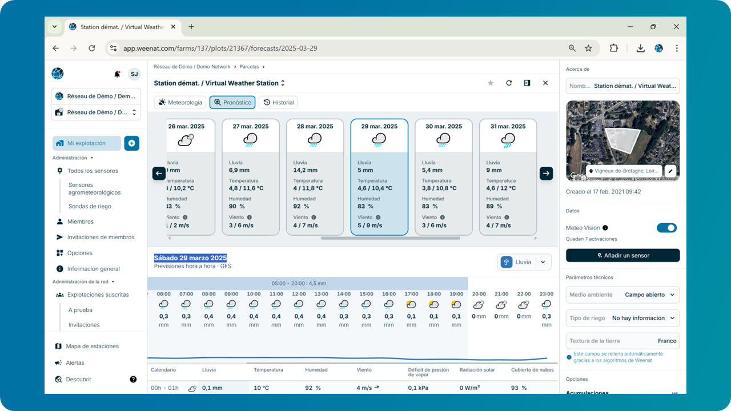731x411 pixels.
Task: Click the Añadir un sensor button
Action: tap(623, 255)
